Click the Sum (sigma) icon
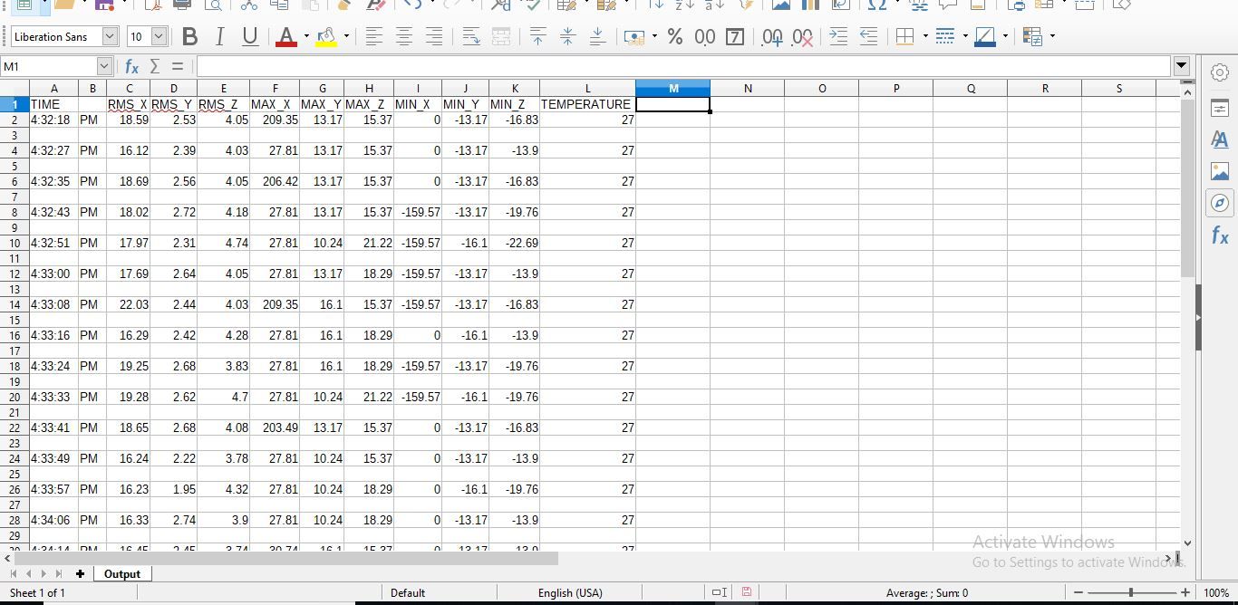Viewport: 1238px width, 605px height. [155, 67]
